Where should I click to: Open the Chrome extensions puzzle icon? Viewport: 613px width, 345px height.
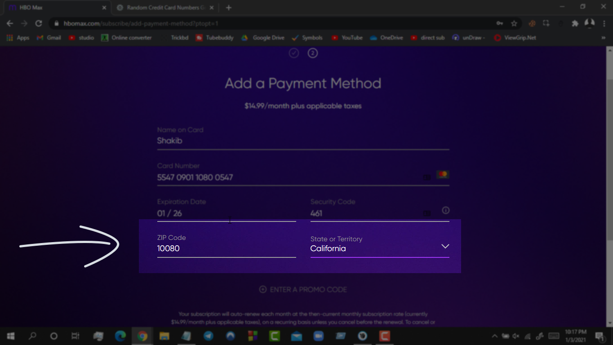point(575,23)
